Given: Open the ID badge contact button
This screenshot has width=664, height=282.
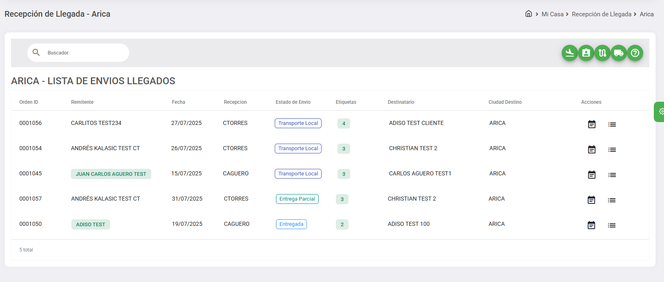Looking at the screenshot, I should click(586, 53).
